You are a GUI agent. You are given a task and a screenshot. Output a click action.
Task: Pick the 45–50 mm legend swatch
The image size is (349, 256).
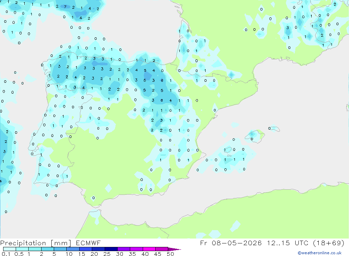[162, 249]
